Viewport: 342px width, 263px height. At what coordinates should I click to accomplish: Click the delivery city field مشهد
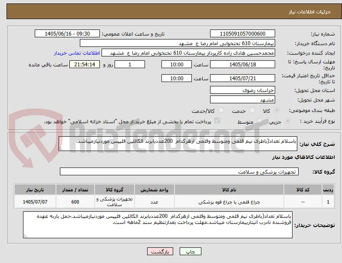242,100
